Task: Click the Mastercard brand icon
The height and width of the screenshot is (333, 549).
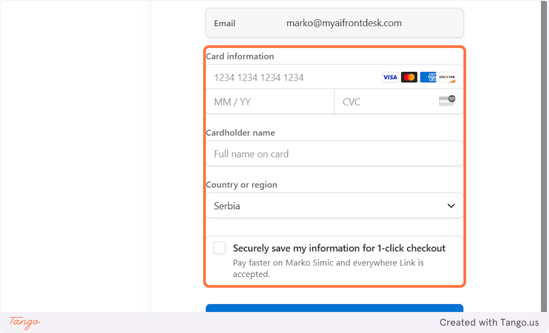Action: point(409,77)
